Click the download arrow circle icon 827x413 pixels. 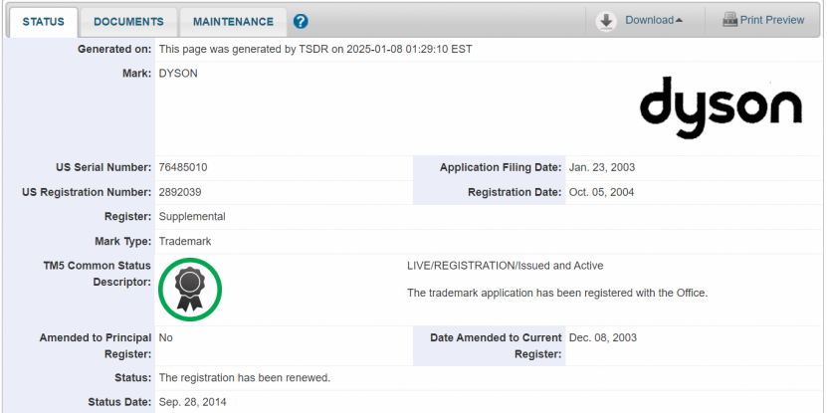[606, 21]
